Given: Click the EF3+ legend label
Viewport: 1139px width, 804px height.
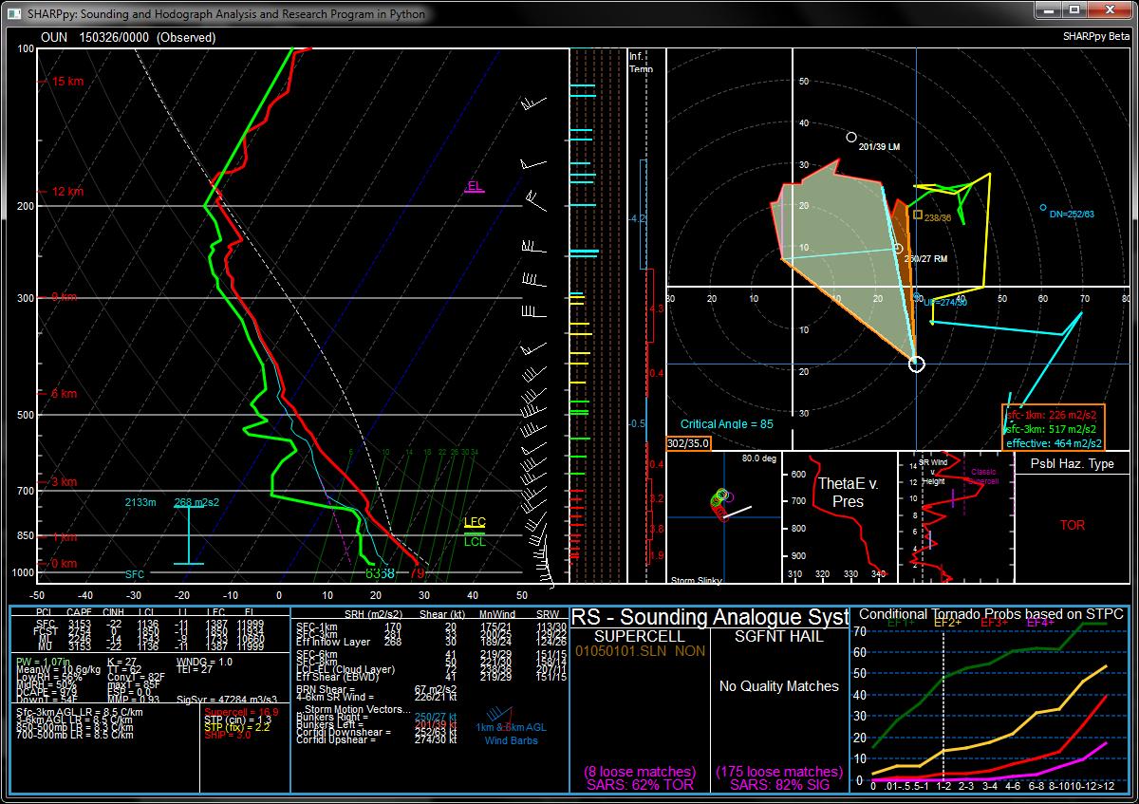Looking at the screenshot, I should click(994, 623).
